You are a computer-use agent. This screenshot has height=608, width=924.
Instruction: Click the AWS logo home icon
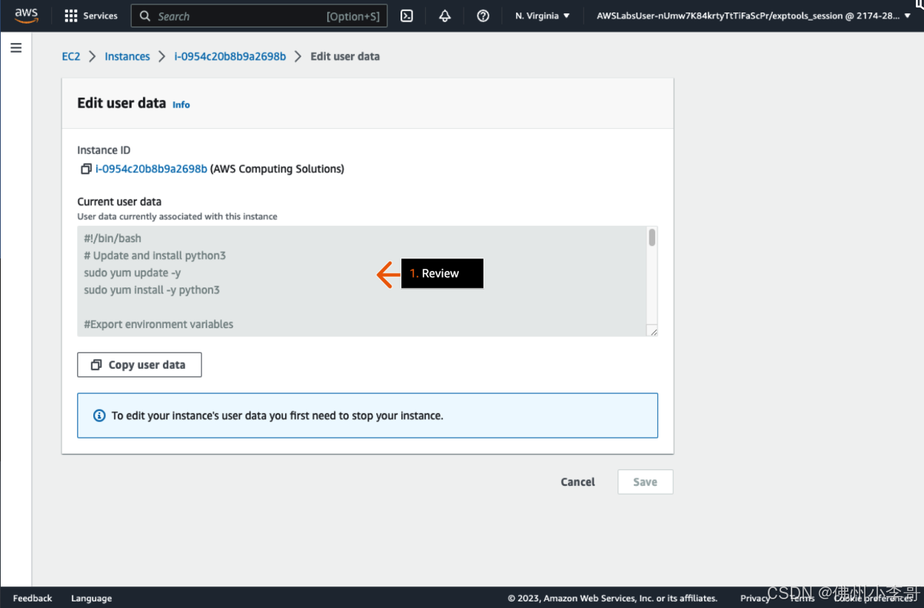pos(27,16)
